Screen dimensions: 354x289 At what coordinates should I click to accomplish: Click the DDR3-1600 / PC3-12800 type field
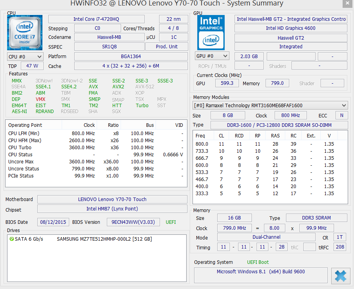pyautogui.click(x=279, y=125)
